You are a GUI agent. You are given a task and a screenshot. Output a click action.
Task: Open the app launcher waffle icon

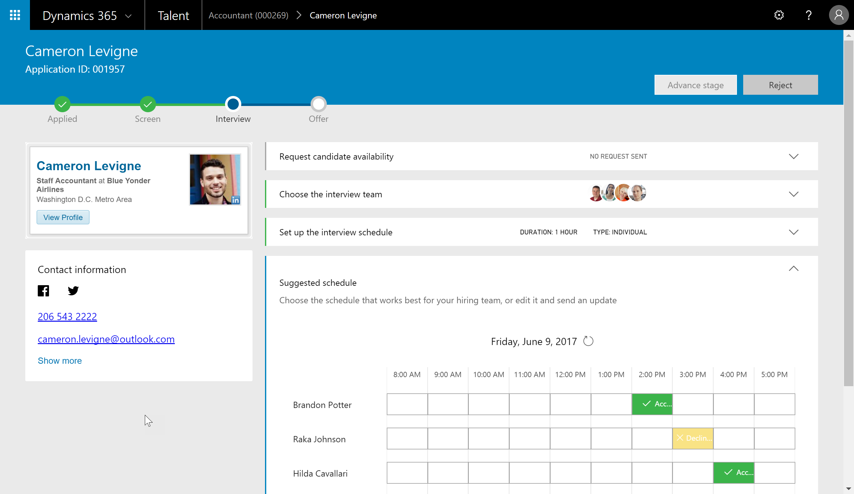[15, 15]
